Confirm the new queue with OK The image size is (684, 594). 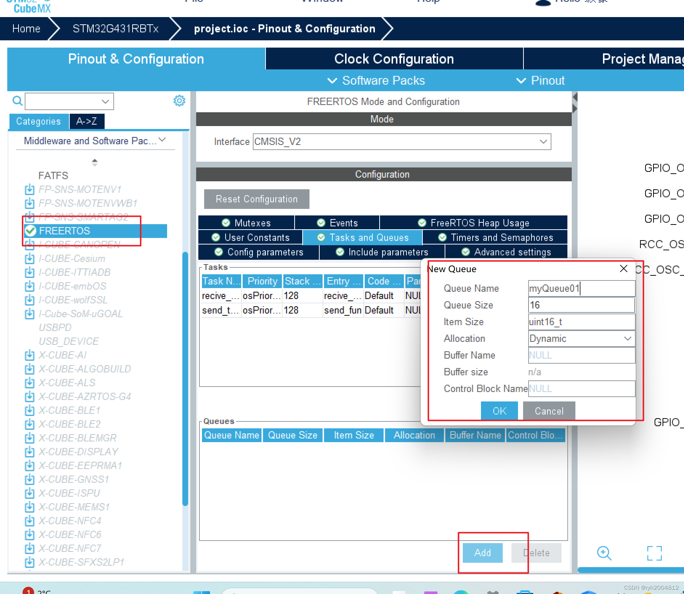tap(499, 411)
